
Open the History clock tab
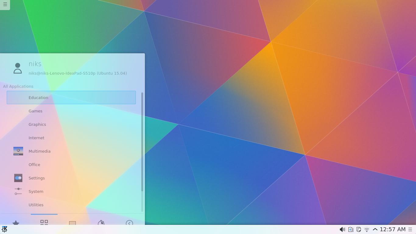tap(101, 223)
